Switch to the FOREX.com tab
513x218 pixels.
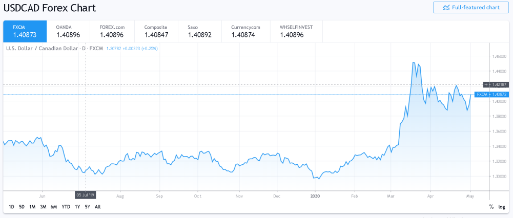(x=112, y=31)
